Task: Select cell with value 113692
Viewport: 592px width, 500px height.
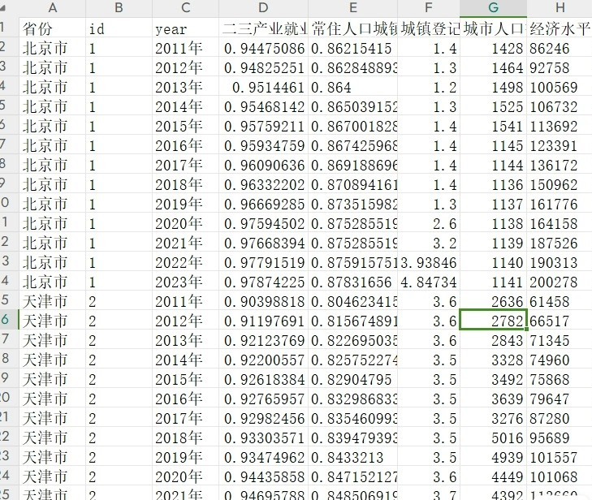Action: (560, 127)
